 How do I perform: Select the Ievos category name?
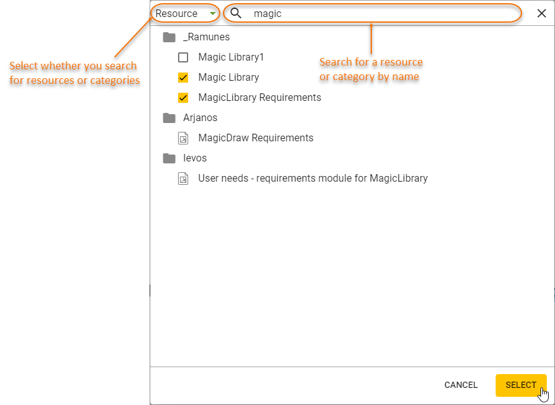coord(195,158)
